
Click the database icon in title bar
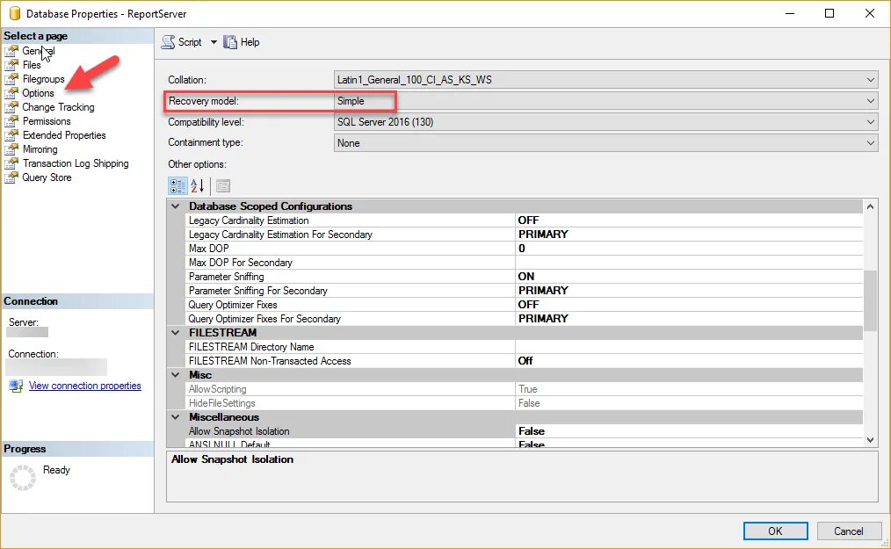[15, 13]
